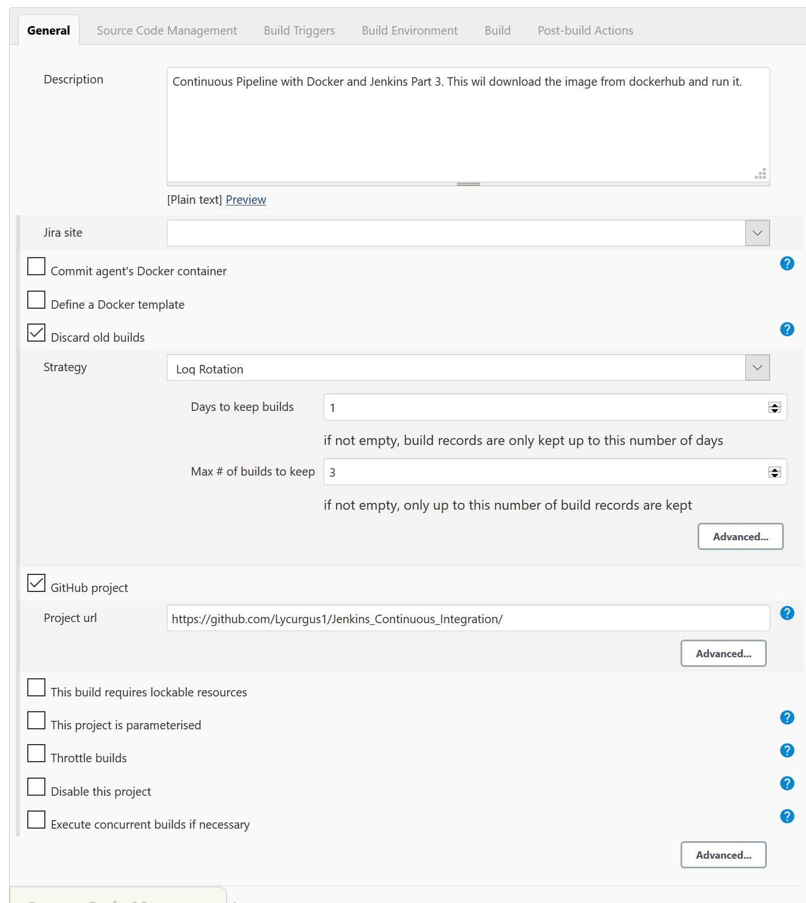The width and height of the screenshot is (806, 903).
Task: Check This project is parameterised
Action: point(36,720)
